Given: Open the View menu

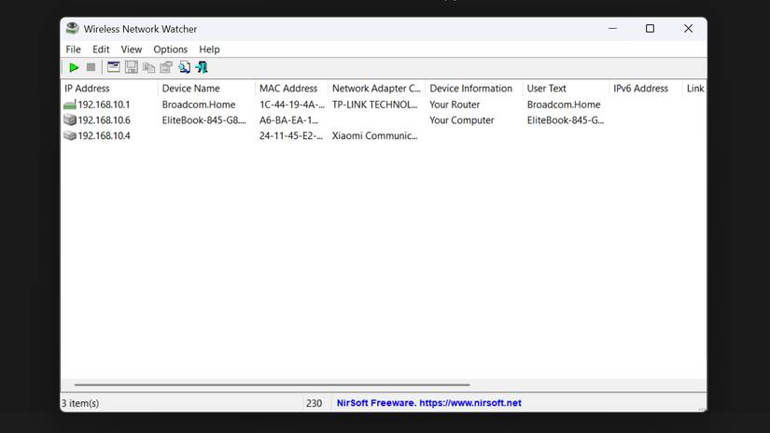Looking at the screenshot, I should 131,49.
